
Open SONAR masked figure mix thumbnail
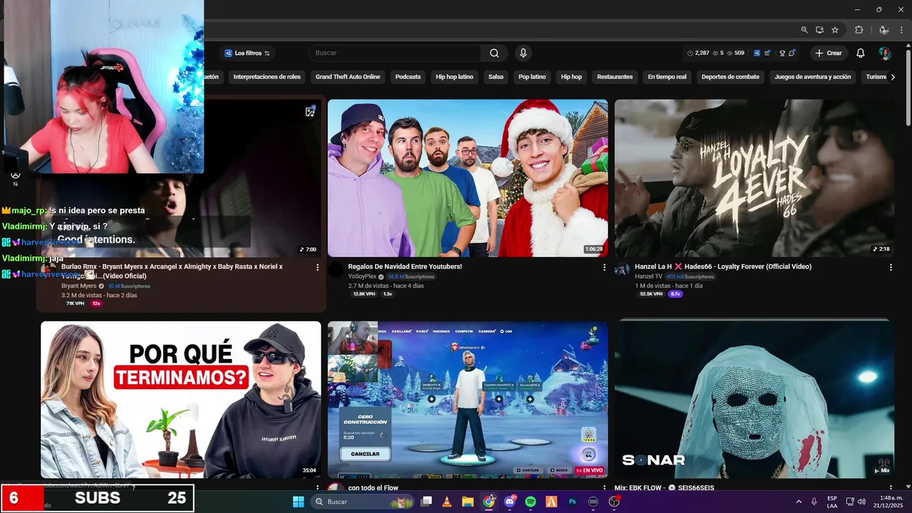pyautogui.click(x=755, y=400)
